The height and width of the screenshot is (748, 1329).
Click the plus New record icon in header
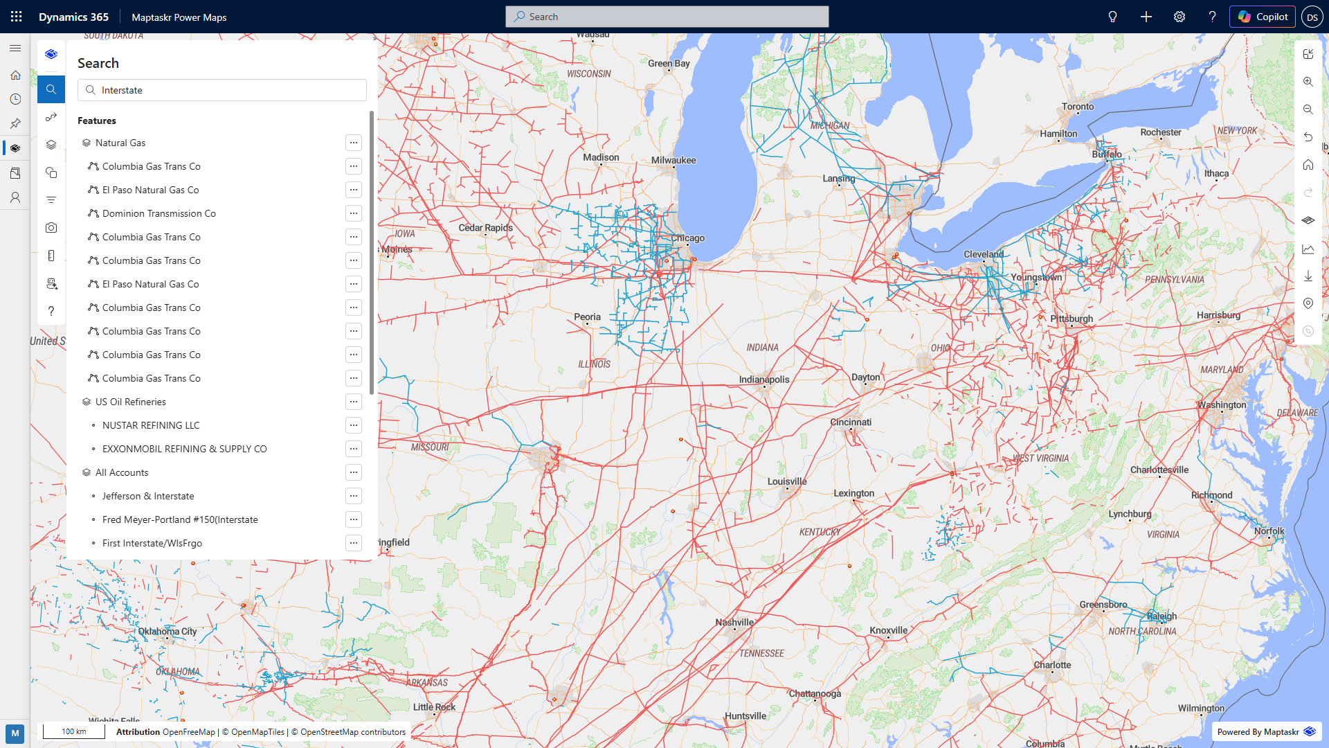coord(1146,17)
